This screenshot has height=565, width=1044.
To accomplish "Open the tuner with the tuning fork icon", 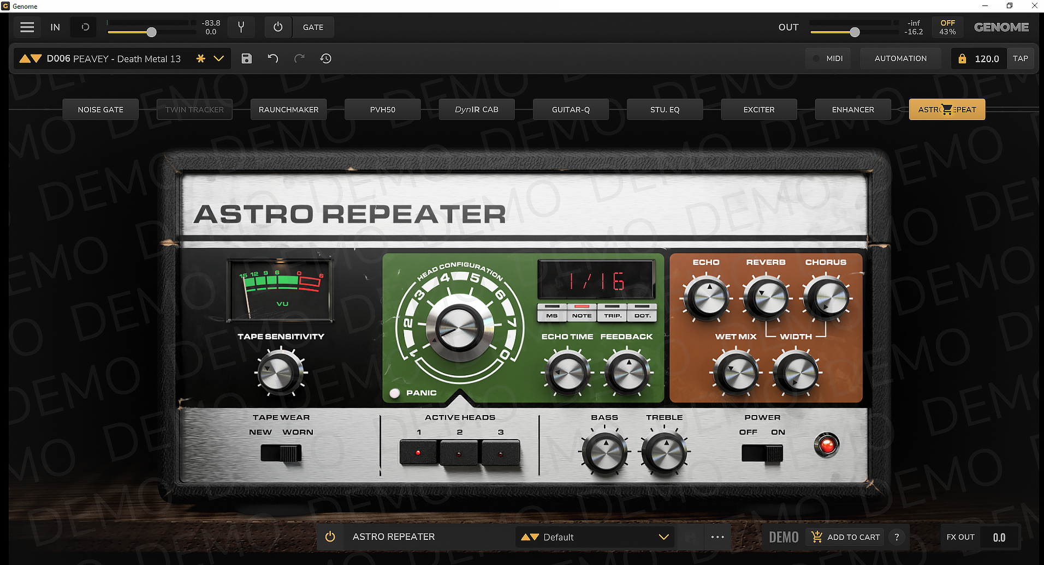I will click(241, 27).
